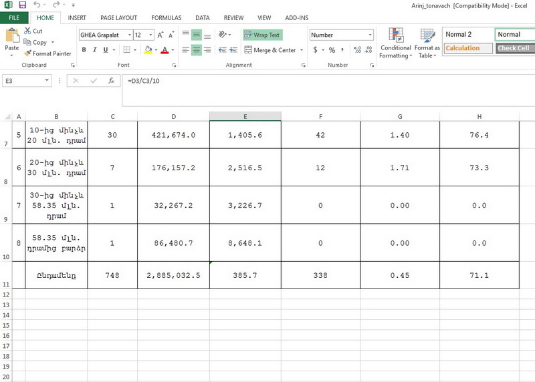Apply the yellow Fill Color swatch
535x382 pixels.
[x=147, y=50]
